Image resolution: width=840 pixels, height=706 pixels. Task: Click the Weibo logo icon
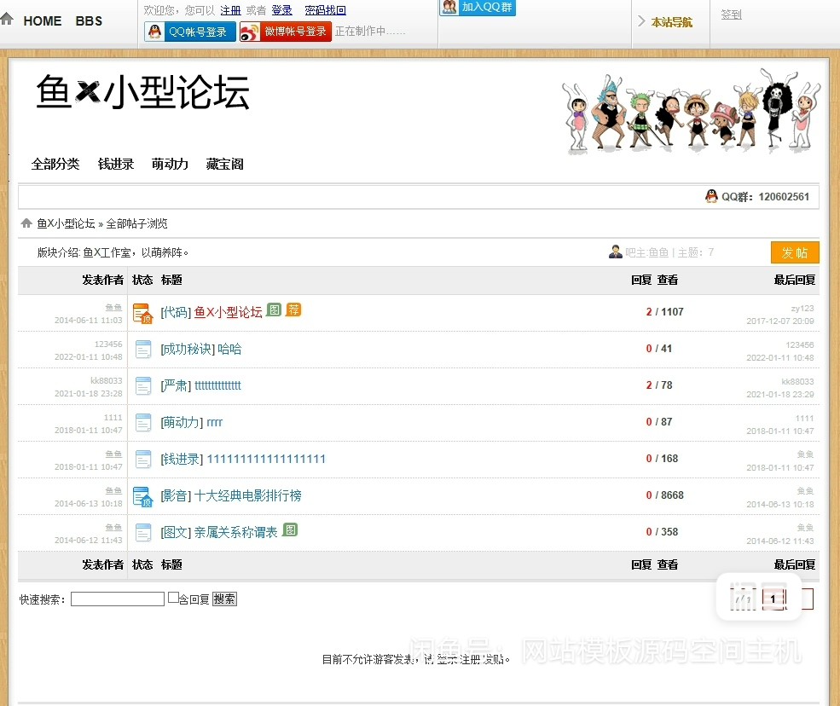tap(250, 32)
